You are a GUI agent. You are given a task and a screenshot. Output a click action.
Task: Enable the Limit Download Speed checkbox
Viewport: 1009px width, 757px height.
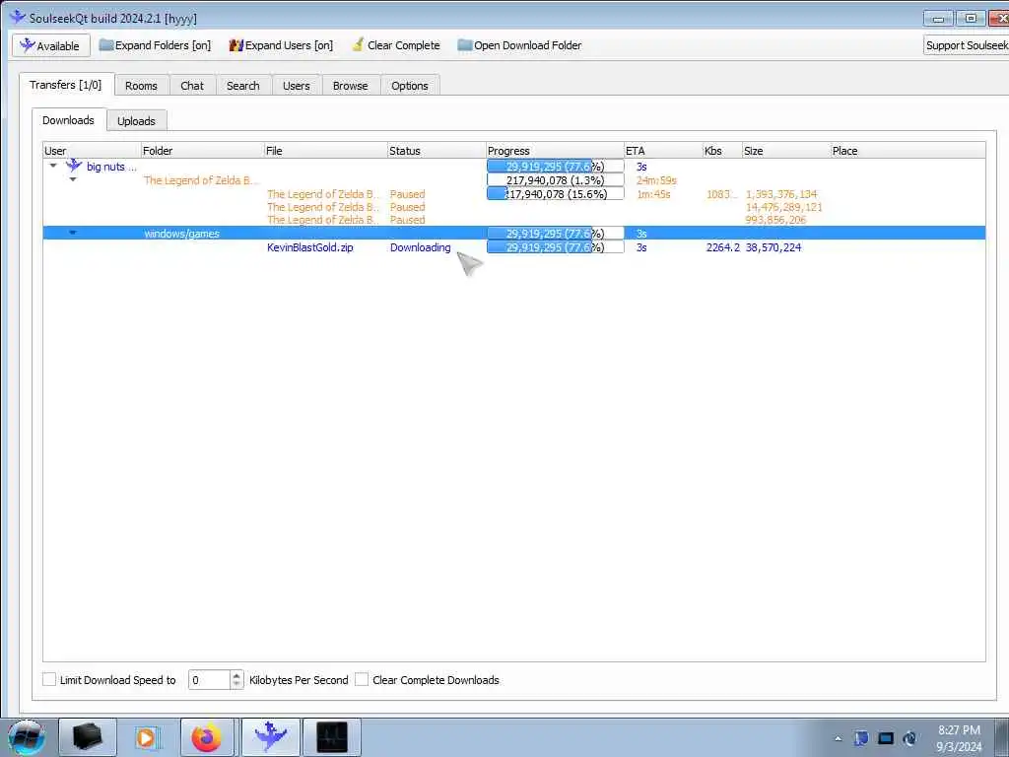[49, 679]
